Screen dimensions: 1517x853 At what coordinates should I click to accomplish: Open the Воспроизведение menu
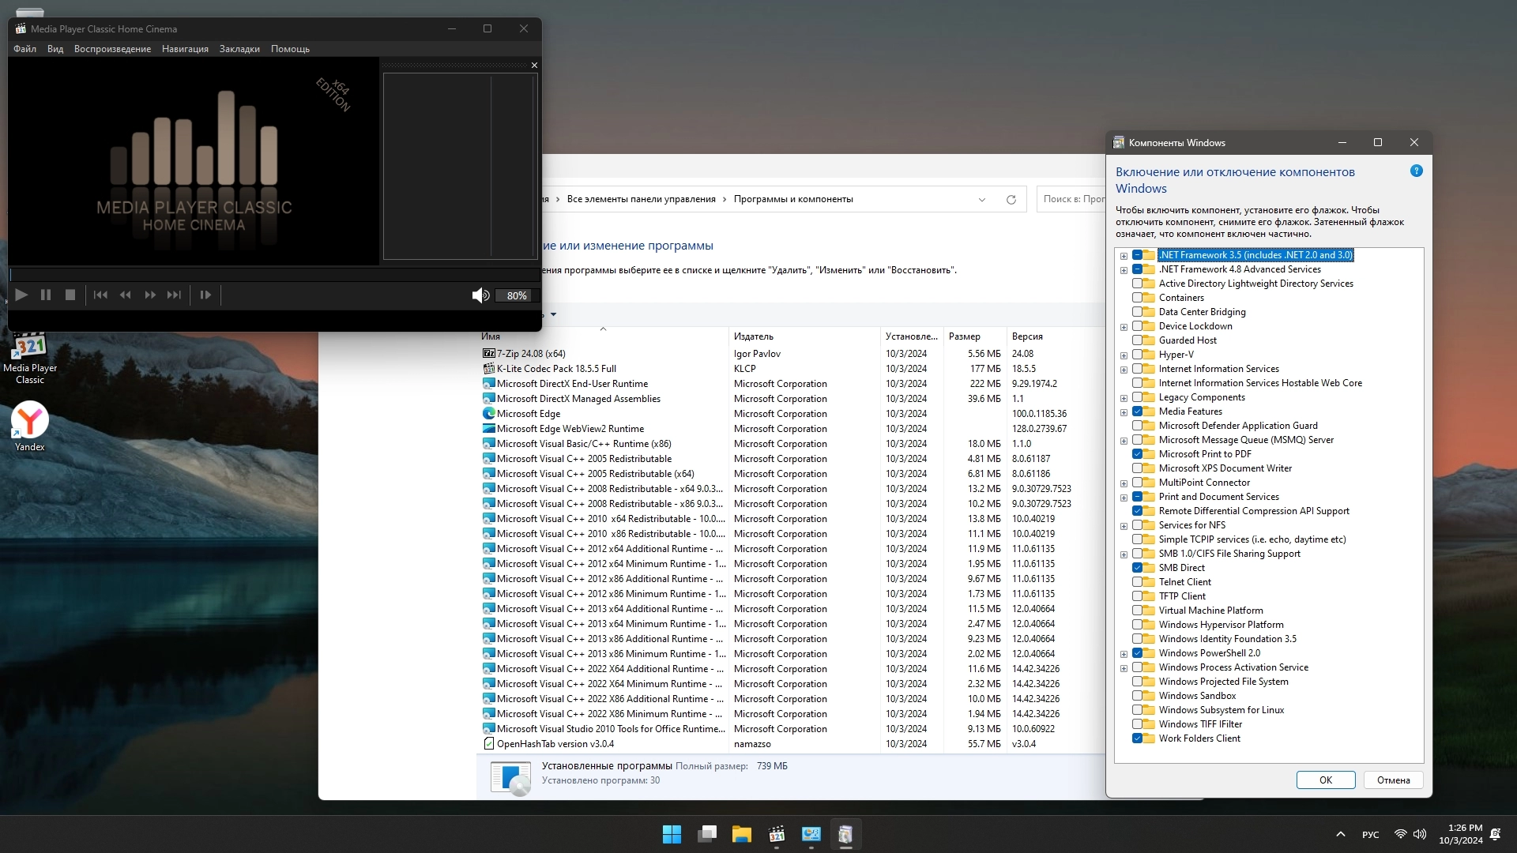tap(112, 49)
